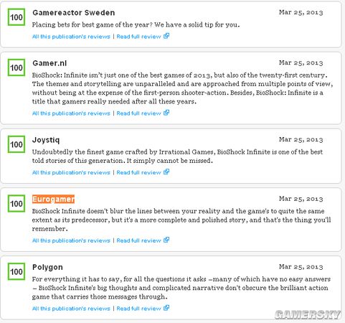This screenshot has height=323, width=345.
Task: Read full review from Gamereactor Sweden
Action: [138, 37]
